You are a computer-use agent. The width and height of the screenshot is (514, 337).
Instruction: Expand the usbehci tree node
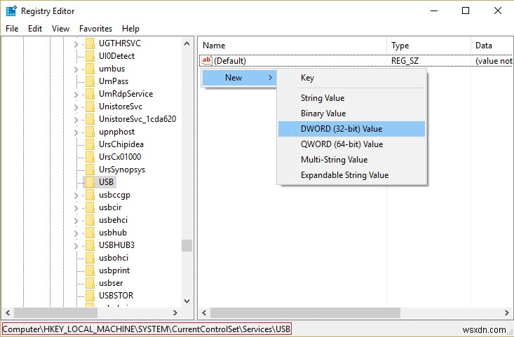[76, 221]
